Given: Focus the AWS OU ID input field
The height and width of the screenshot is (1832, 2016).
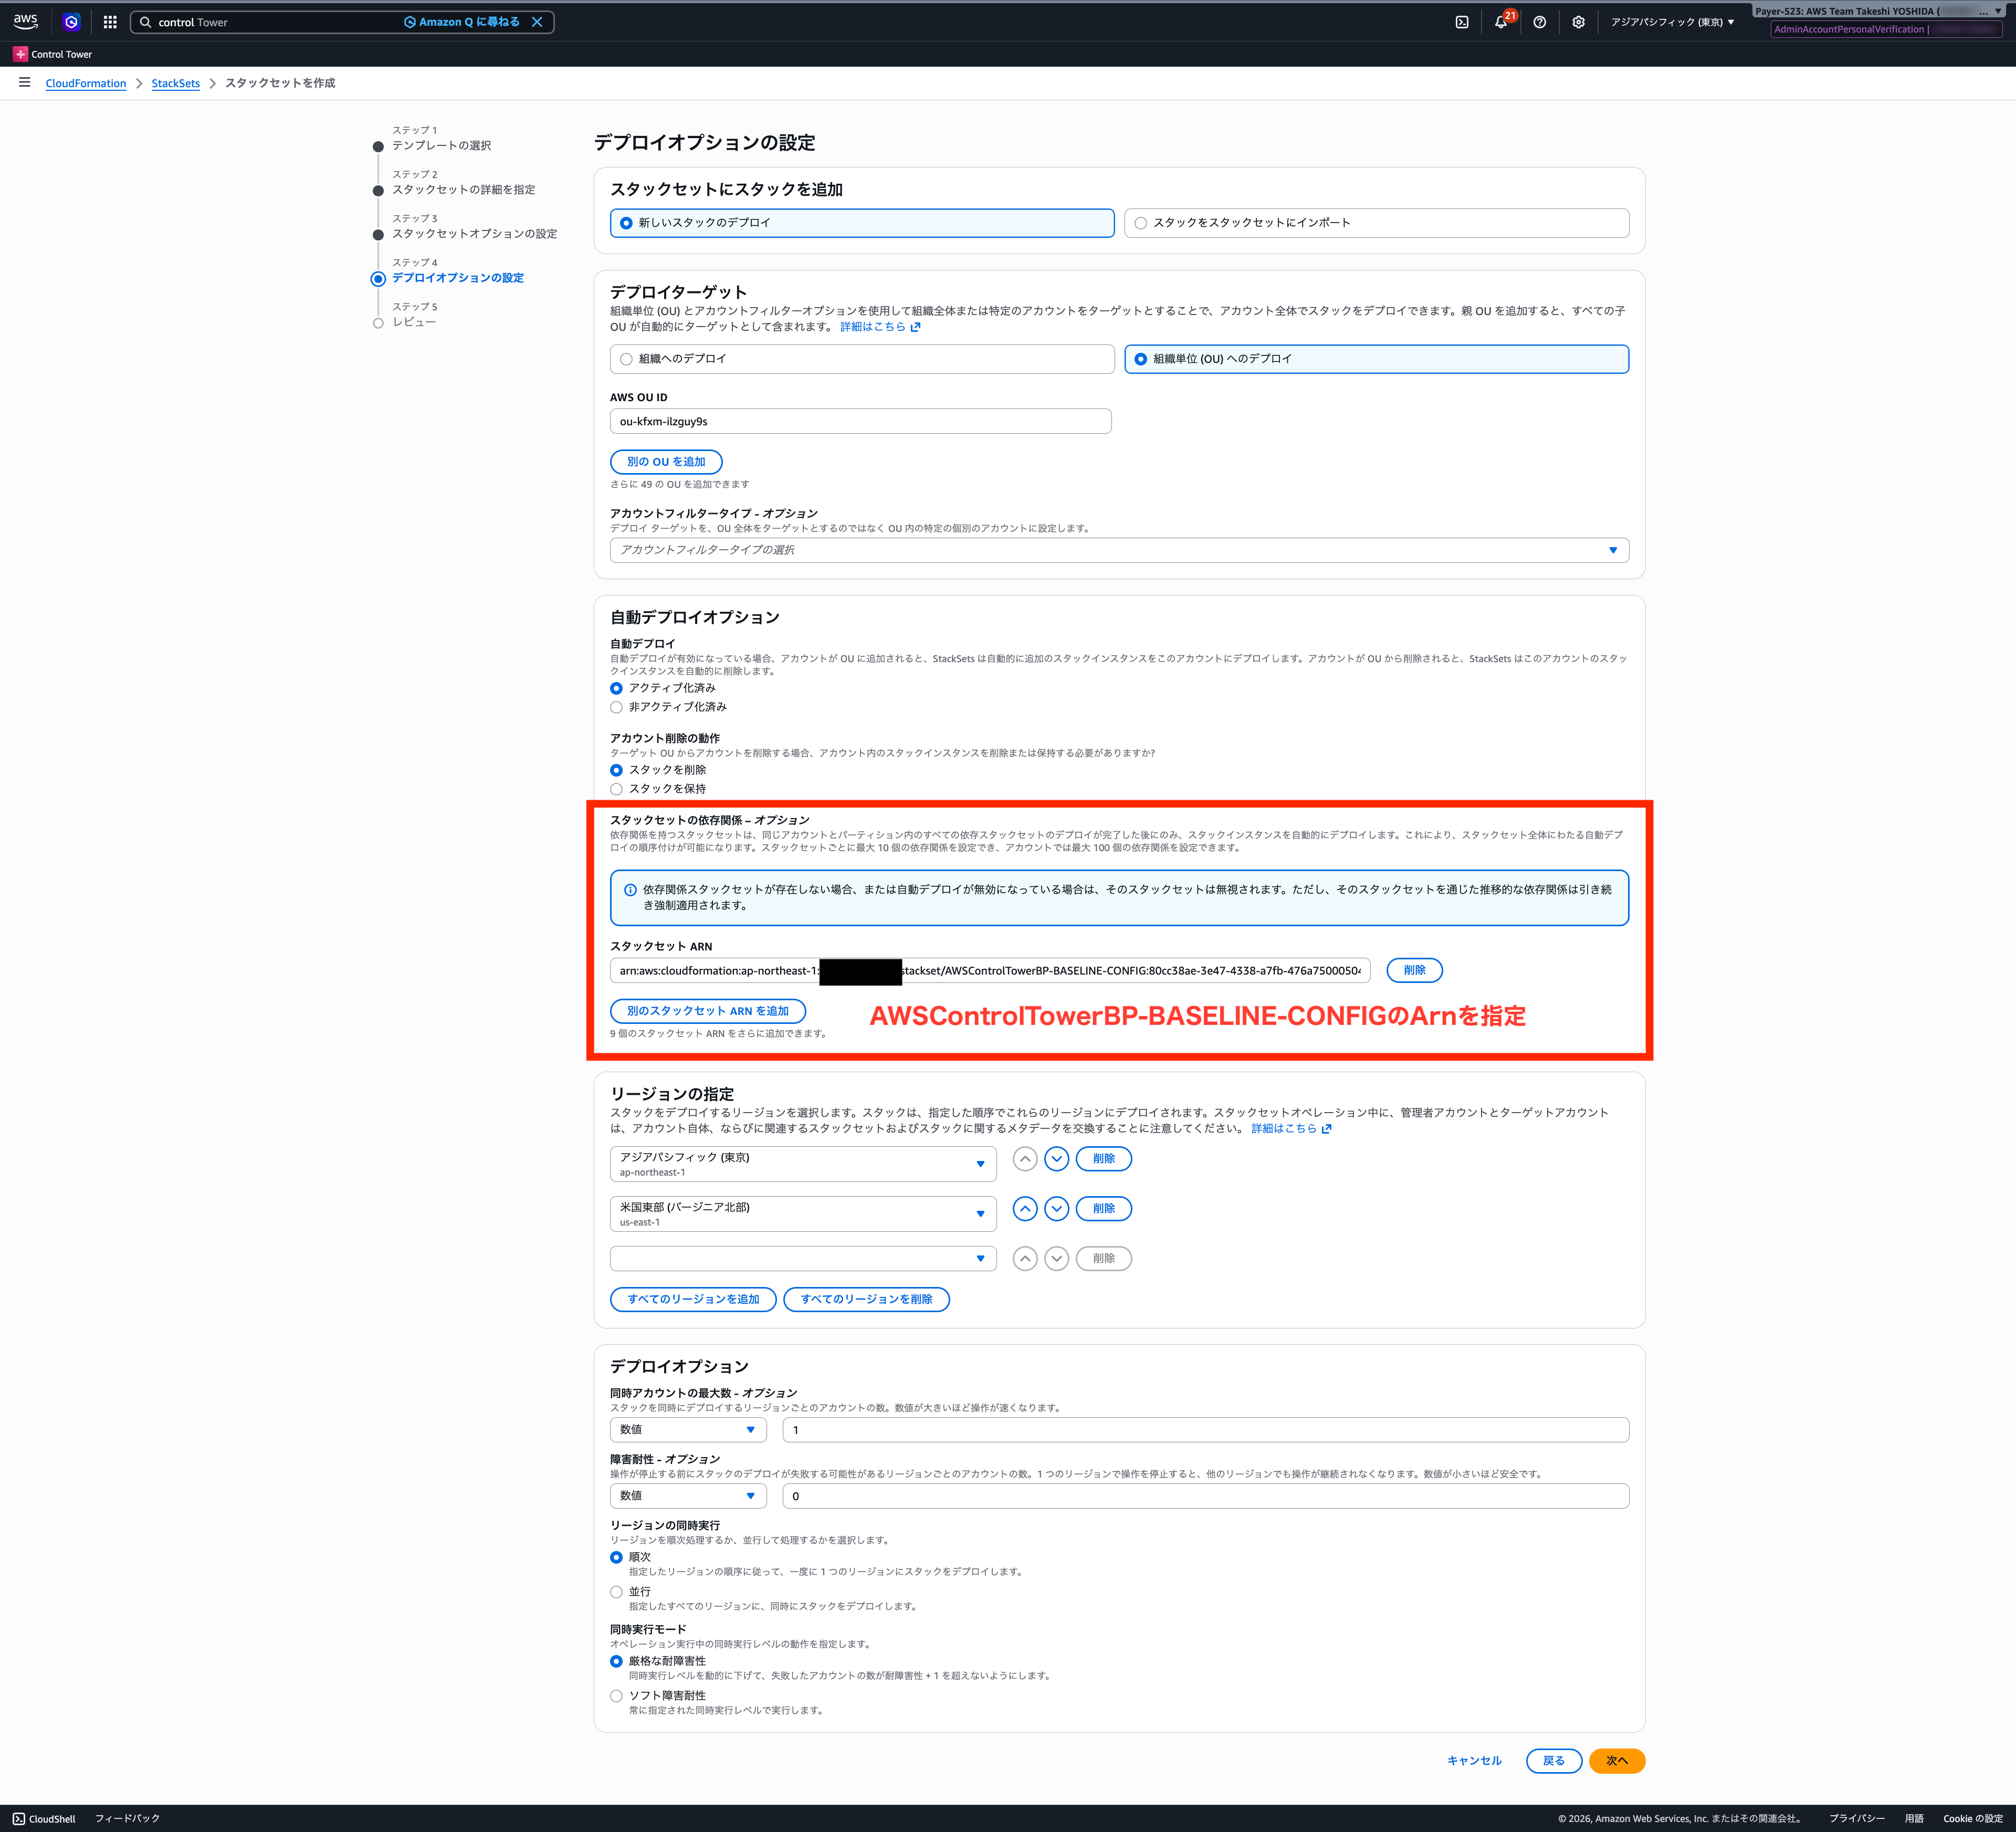Looking at the screenshot, I should pos(861,422).
